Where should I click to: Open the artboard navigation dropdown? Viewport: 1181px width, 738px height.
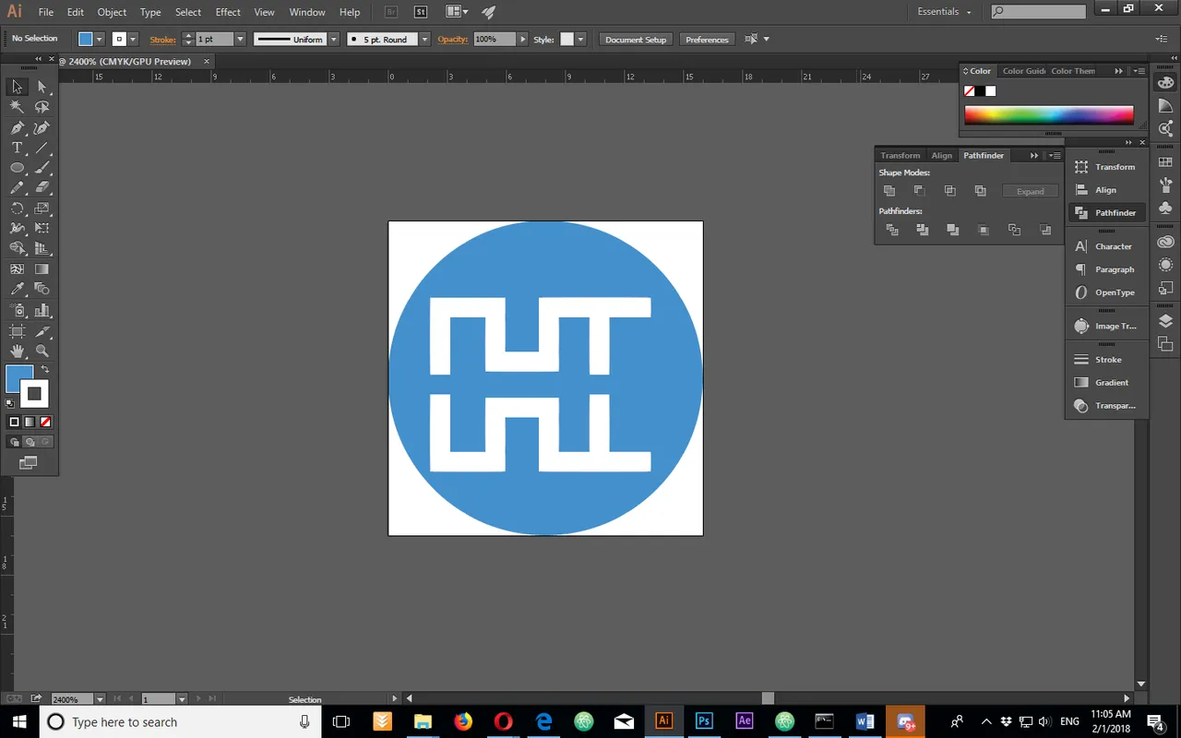(x=182, y=699)
